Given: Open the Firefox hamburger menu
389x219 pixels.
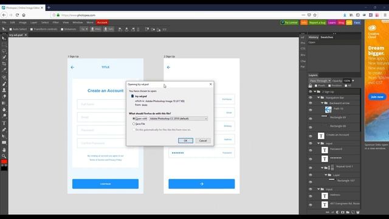Looking at the screenshot, I should pos(385,15).
